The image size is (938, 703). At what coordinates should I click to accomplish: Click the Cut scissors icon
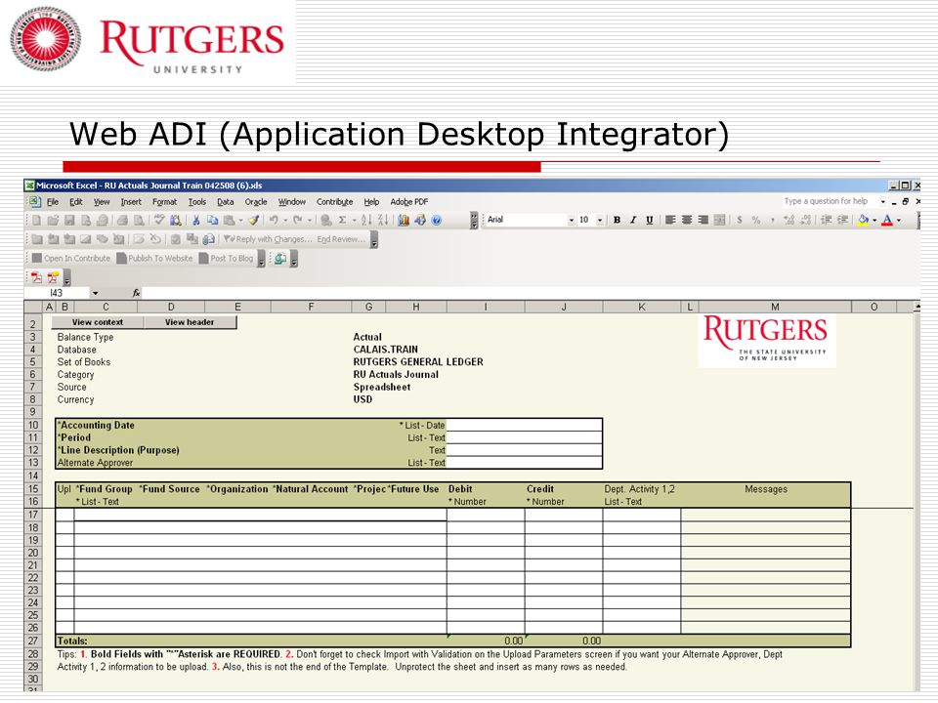195,220
